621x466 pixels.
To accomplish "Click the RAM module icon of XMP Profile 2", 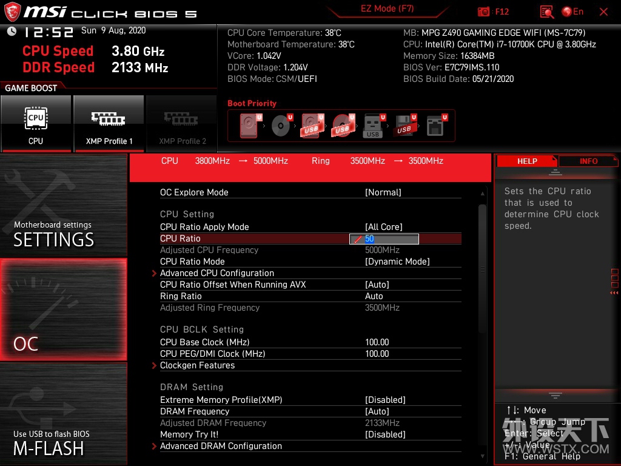I will tap(181, 118).
